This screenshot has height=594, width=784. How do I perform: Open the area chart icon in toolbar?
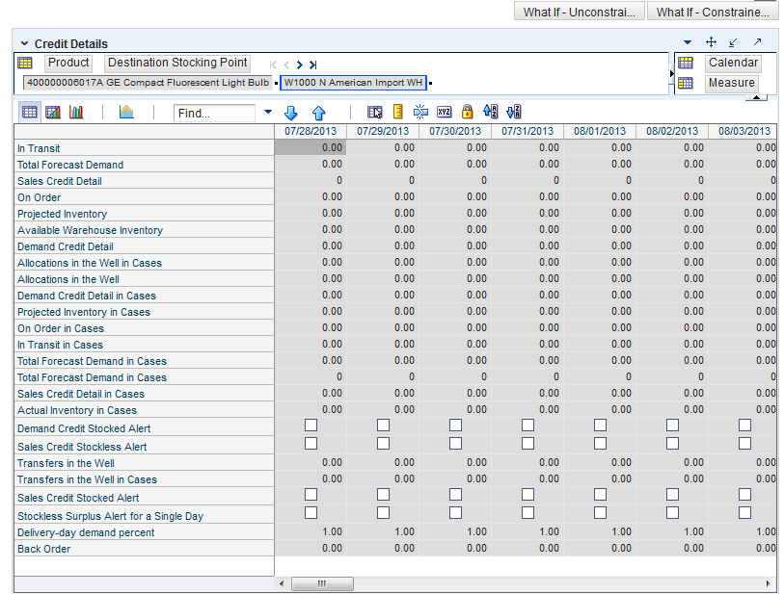tap(126, 112)
